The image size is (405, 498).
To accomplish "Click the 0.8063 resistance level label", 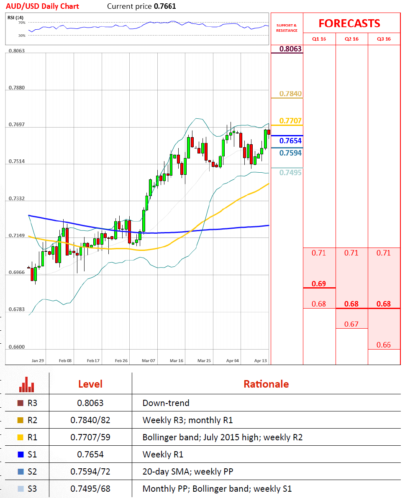I will [290, 49].
